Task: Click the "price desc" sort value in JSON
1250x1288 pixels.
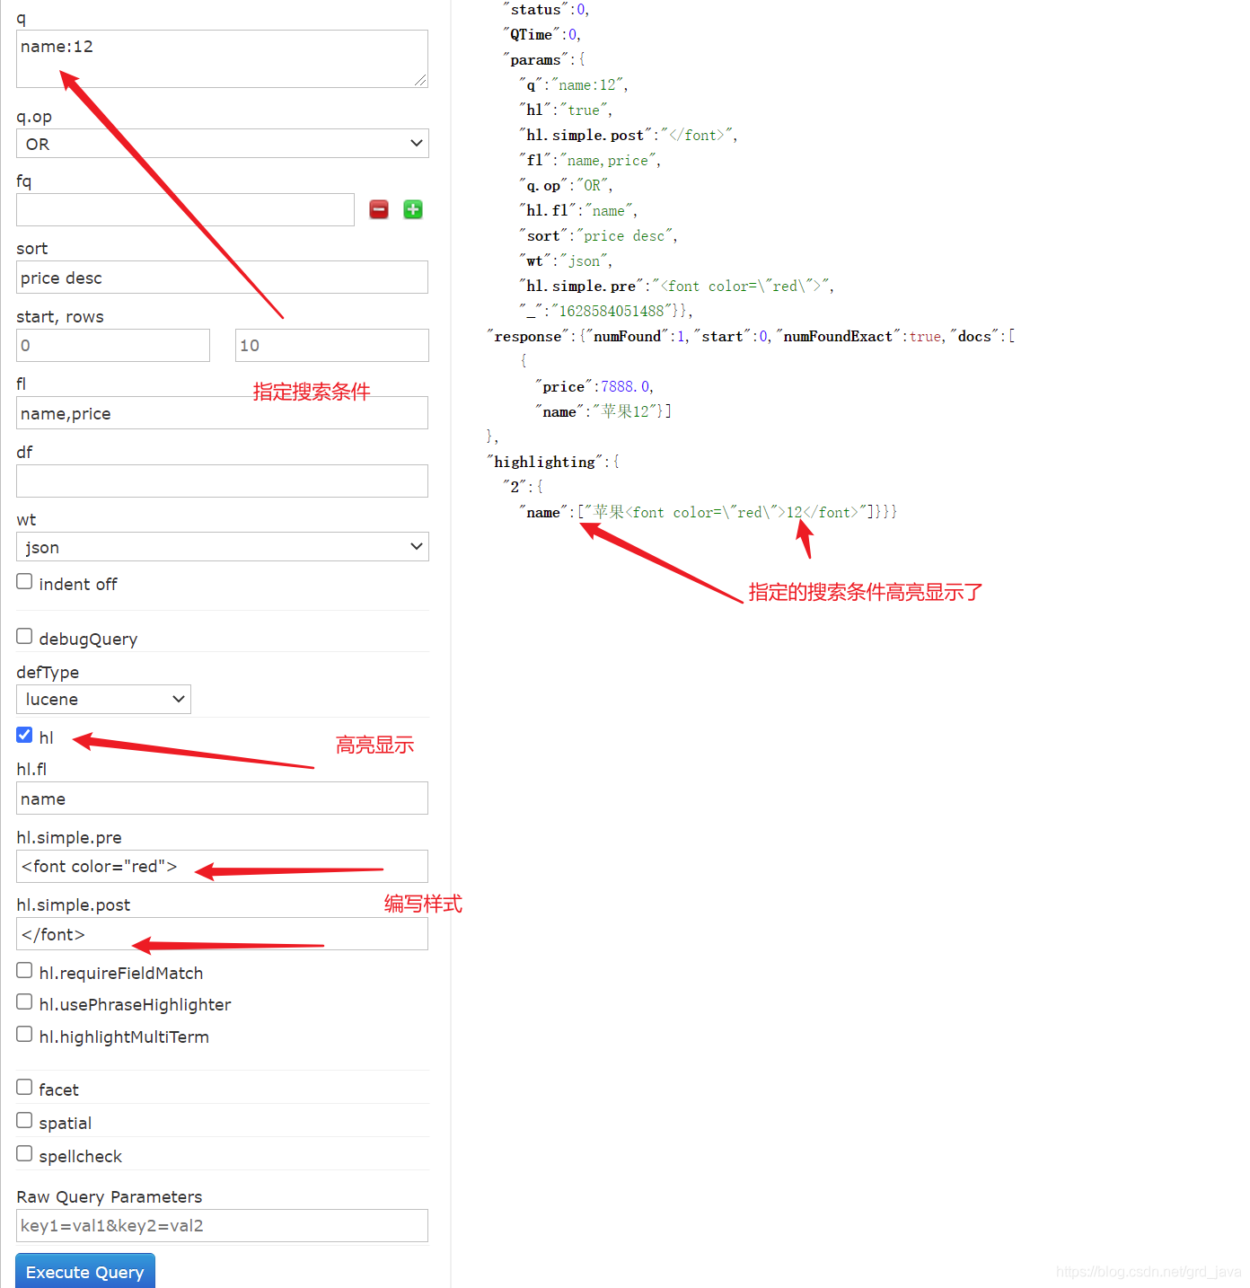Action: (x=624, y=235)
